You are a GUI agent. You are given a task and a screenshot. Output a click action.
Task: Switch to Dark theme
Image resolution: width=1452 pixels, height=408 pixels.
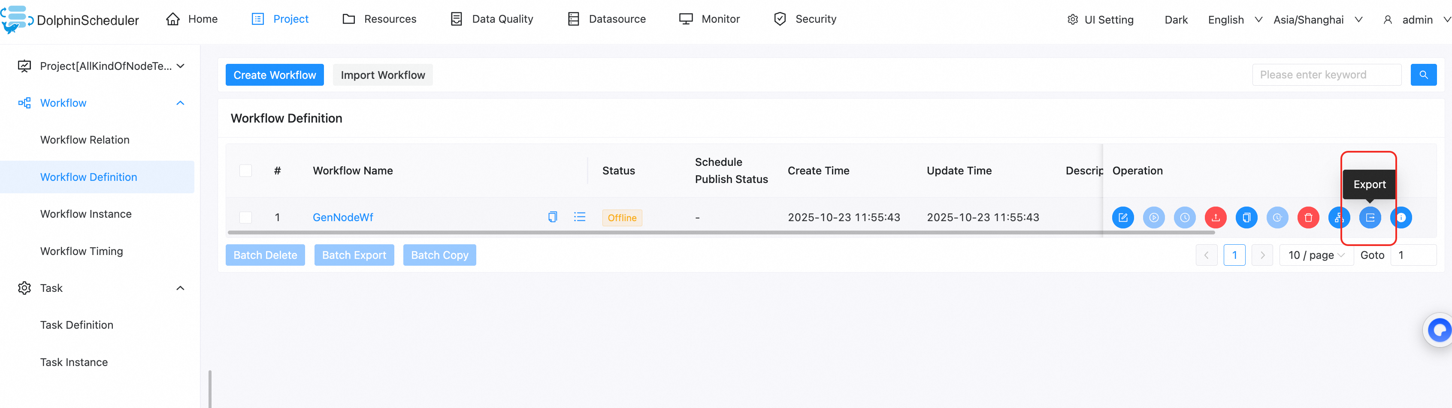(1176, 20)
